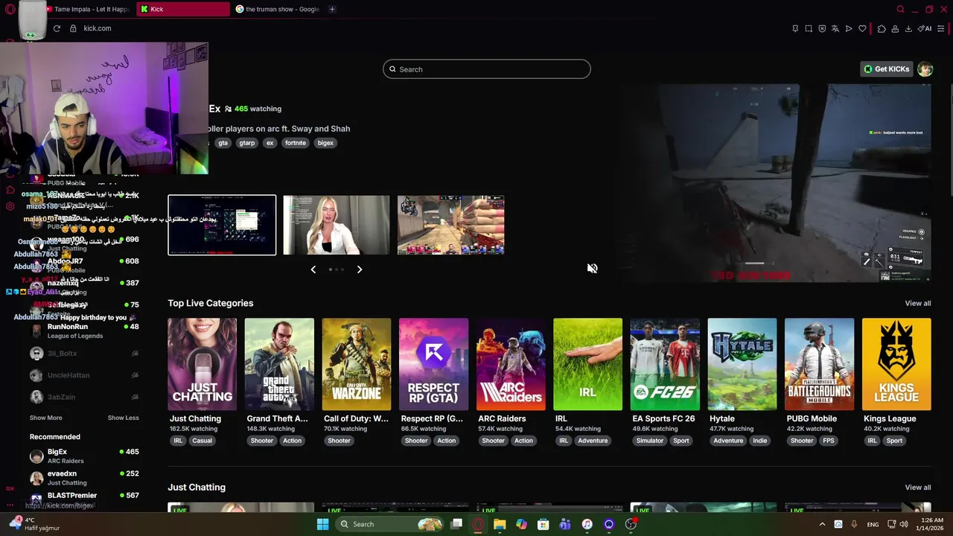Click the heart bookmark icon

click(862, 28)
